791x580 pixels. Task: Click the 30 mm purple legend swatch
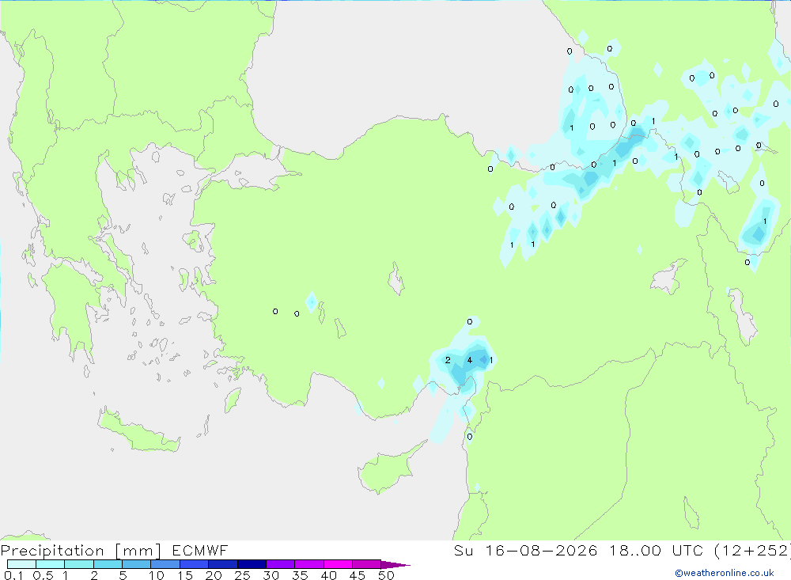click(281, 564)
